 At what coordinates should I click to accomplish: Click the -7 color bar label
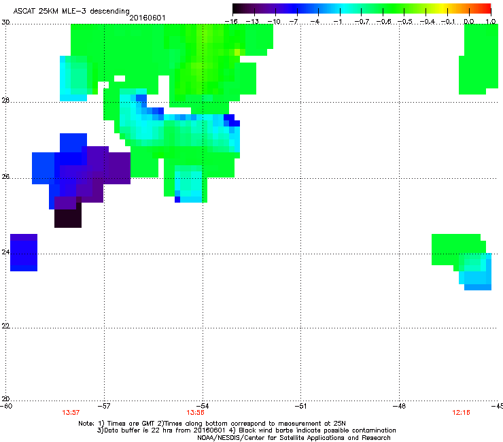[x=294, y=22]
